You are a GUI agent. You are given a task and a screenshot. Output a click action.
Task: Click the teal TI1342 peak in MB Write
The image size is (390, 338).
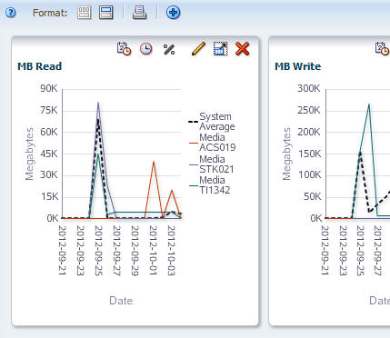coord(369,104)
